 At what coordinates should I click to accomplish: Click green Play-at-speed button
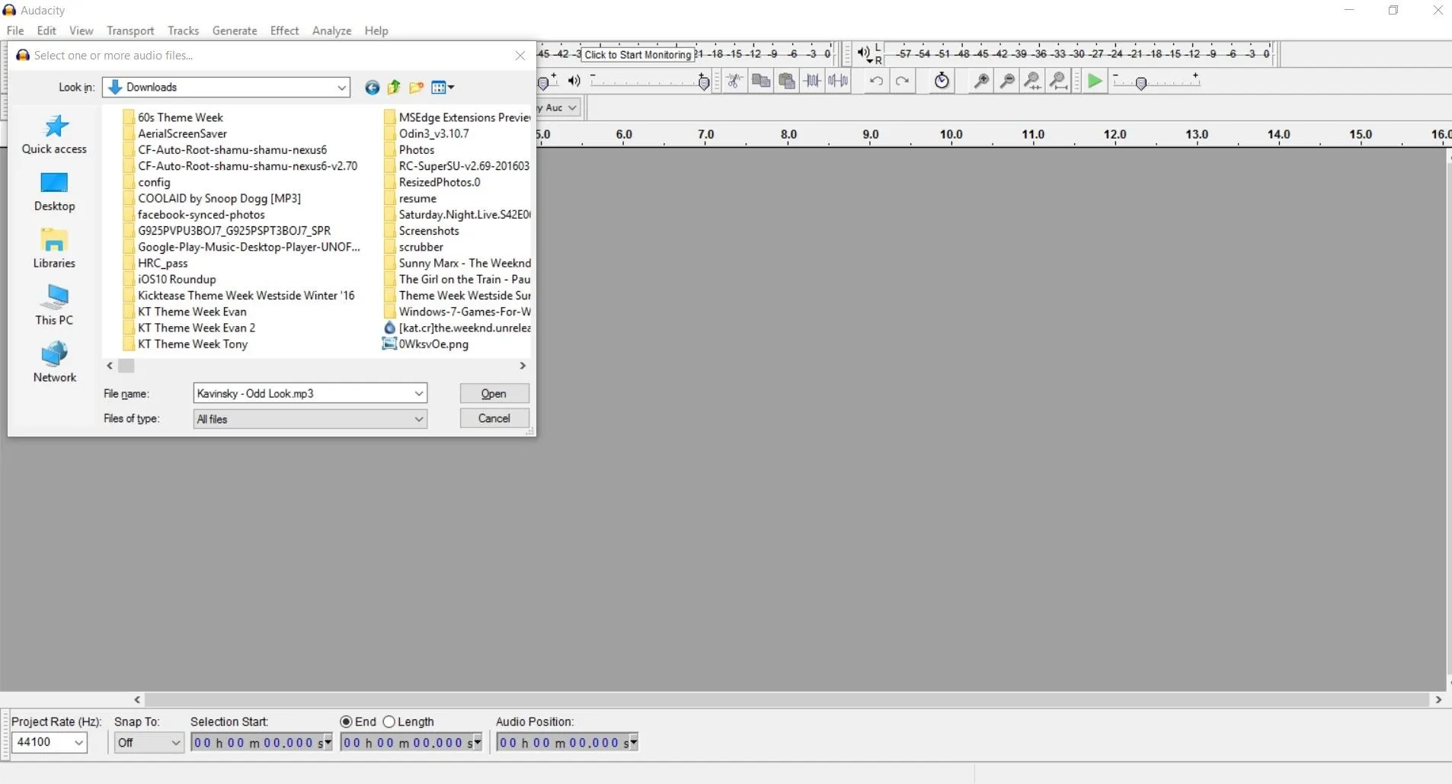[x=1095, y=81]
